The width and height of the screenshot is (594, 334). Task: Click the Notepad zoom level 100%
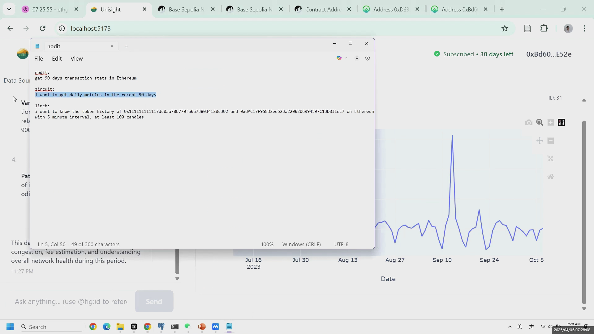pyautogui.click(x=267, y=244)
